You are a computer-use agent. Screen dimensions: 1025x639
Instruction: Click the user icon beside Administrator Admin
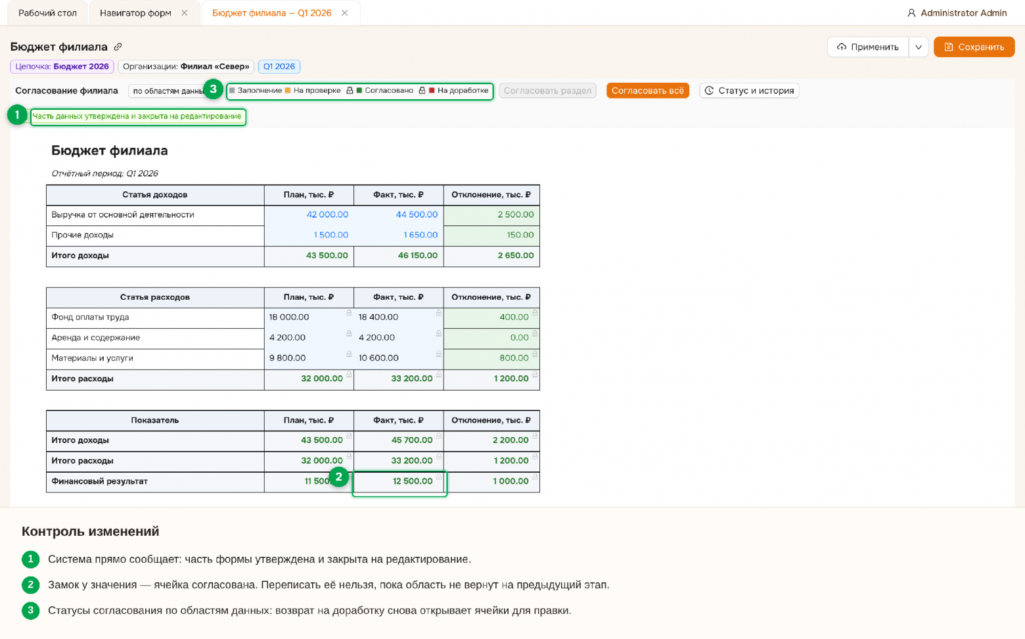coord(911,13)
